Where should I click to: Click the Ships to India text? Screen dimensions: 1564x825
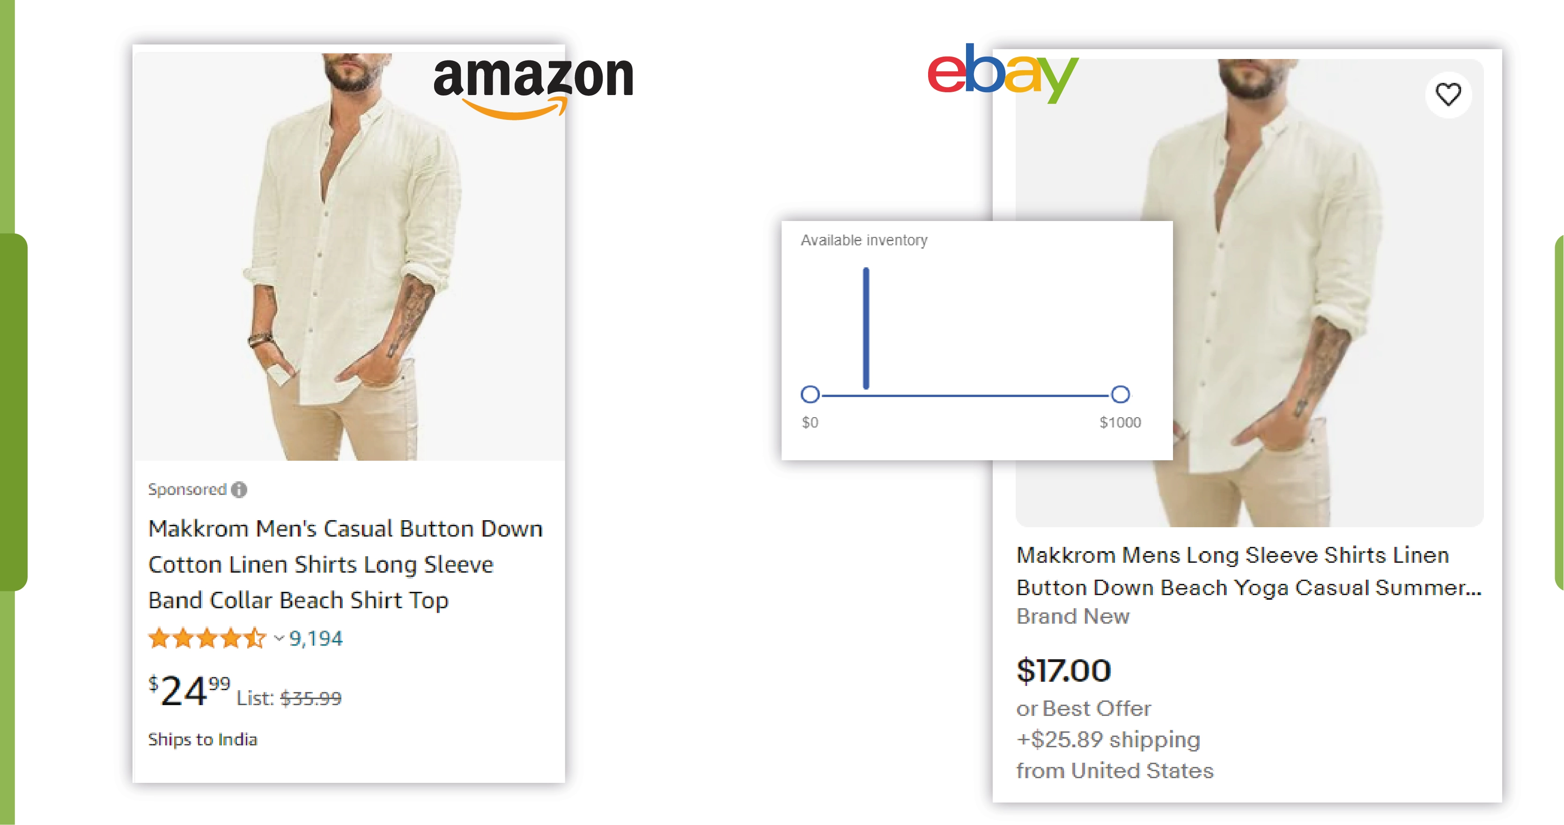tap(203, 739)
